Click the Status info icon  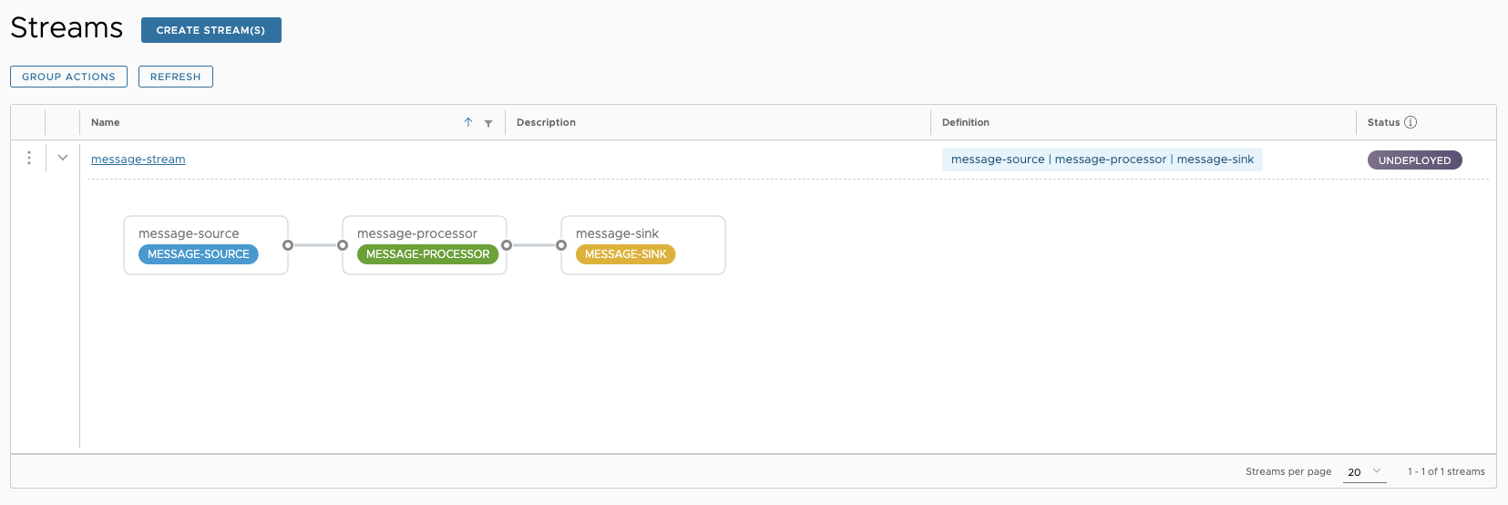click(1411, 122)
